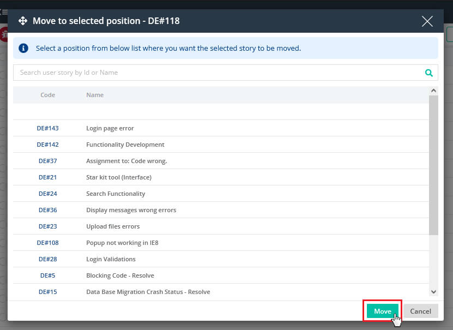
Task: Choose DE#15 Data Base Migration Crash row
Action: point(221,292)
